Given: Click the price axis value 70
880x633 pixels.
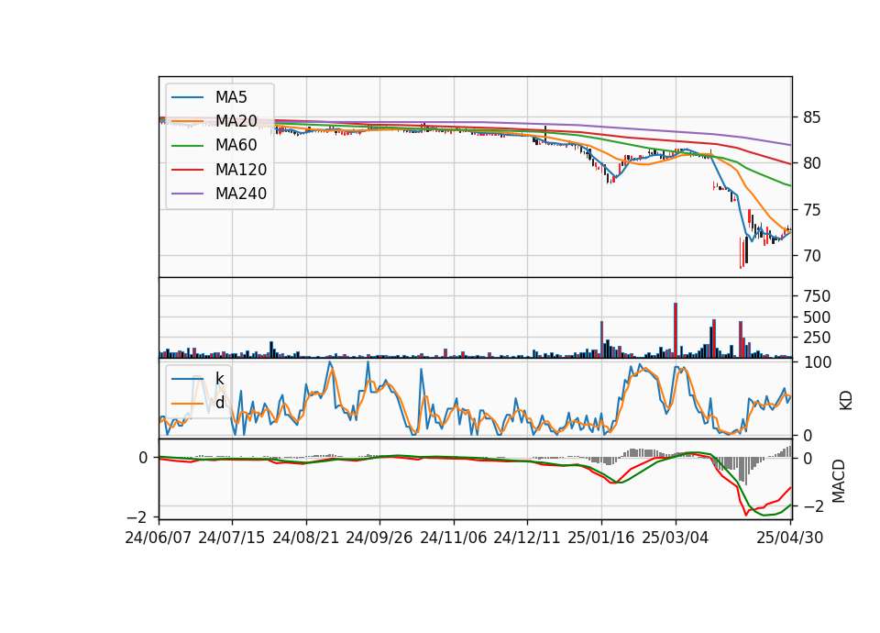Looking at the screenshot, I should (x=811, y=256).
